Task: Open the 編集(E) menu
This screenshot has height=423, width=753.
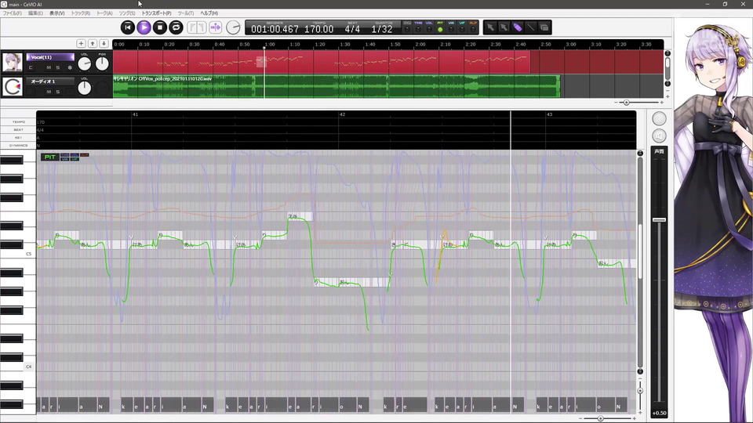Action: (x=35, y=13)
